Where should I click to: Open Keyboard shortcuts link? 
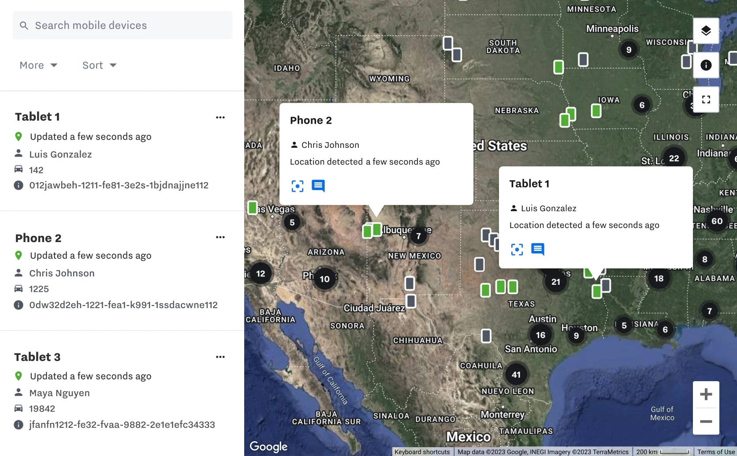click(x=422, y=452)
